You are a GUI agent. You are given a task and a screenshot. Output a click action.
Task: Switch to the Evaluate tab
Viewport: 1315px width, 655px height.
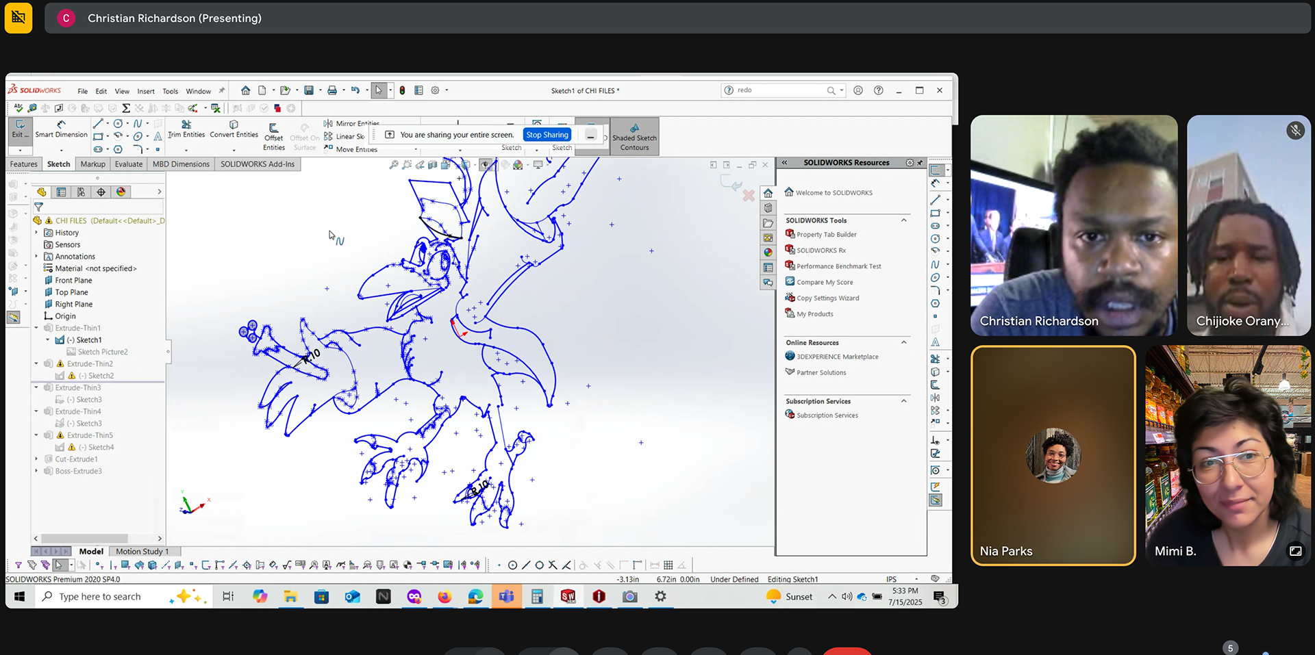click(129, 164)
